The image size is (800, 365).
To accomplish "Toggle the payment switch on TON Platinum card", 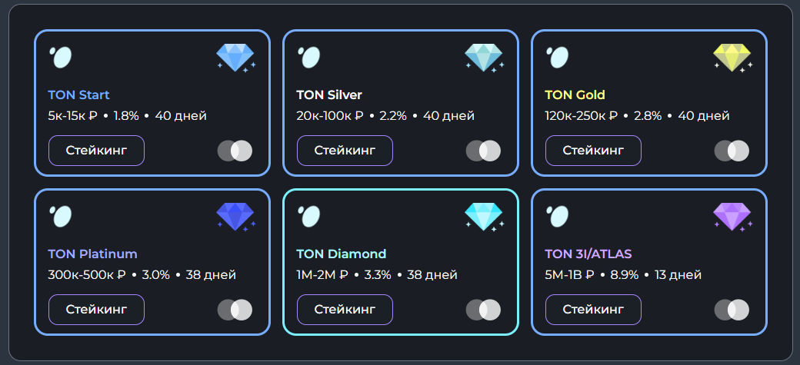I will [235, 310].
